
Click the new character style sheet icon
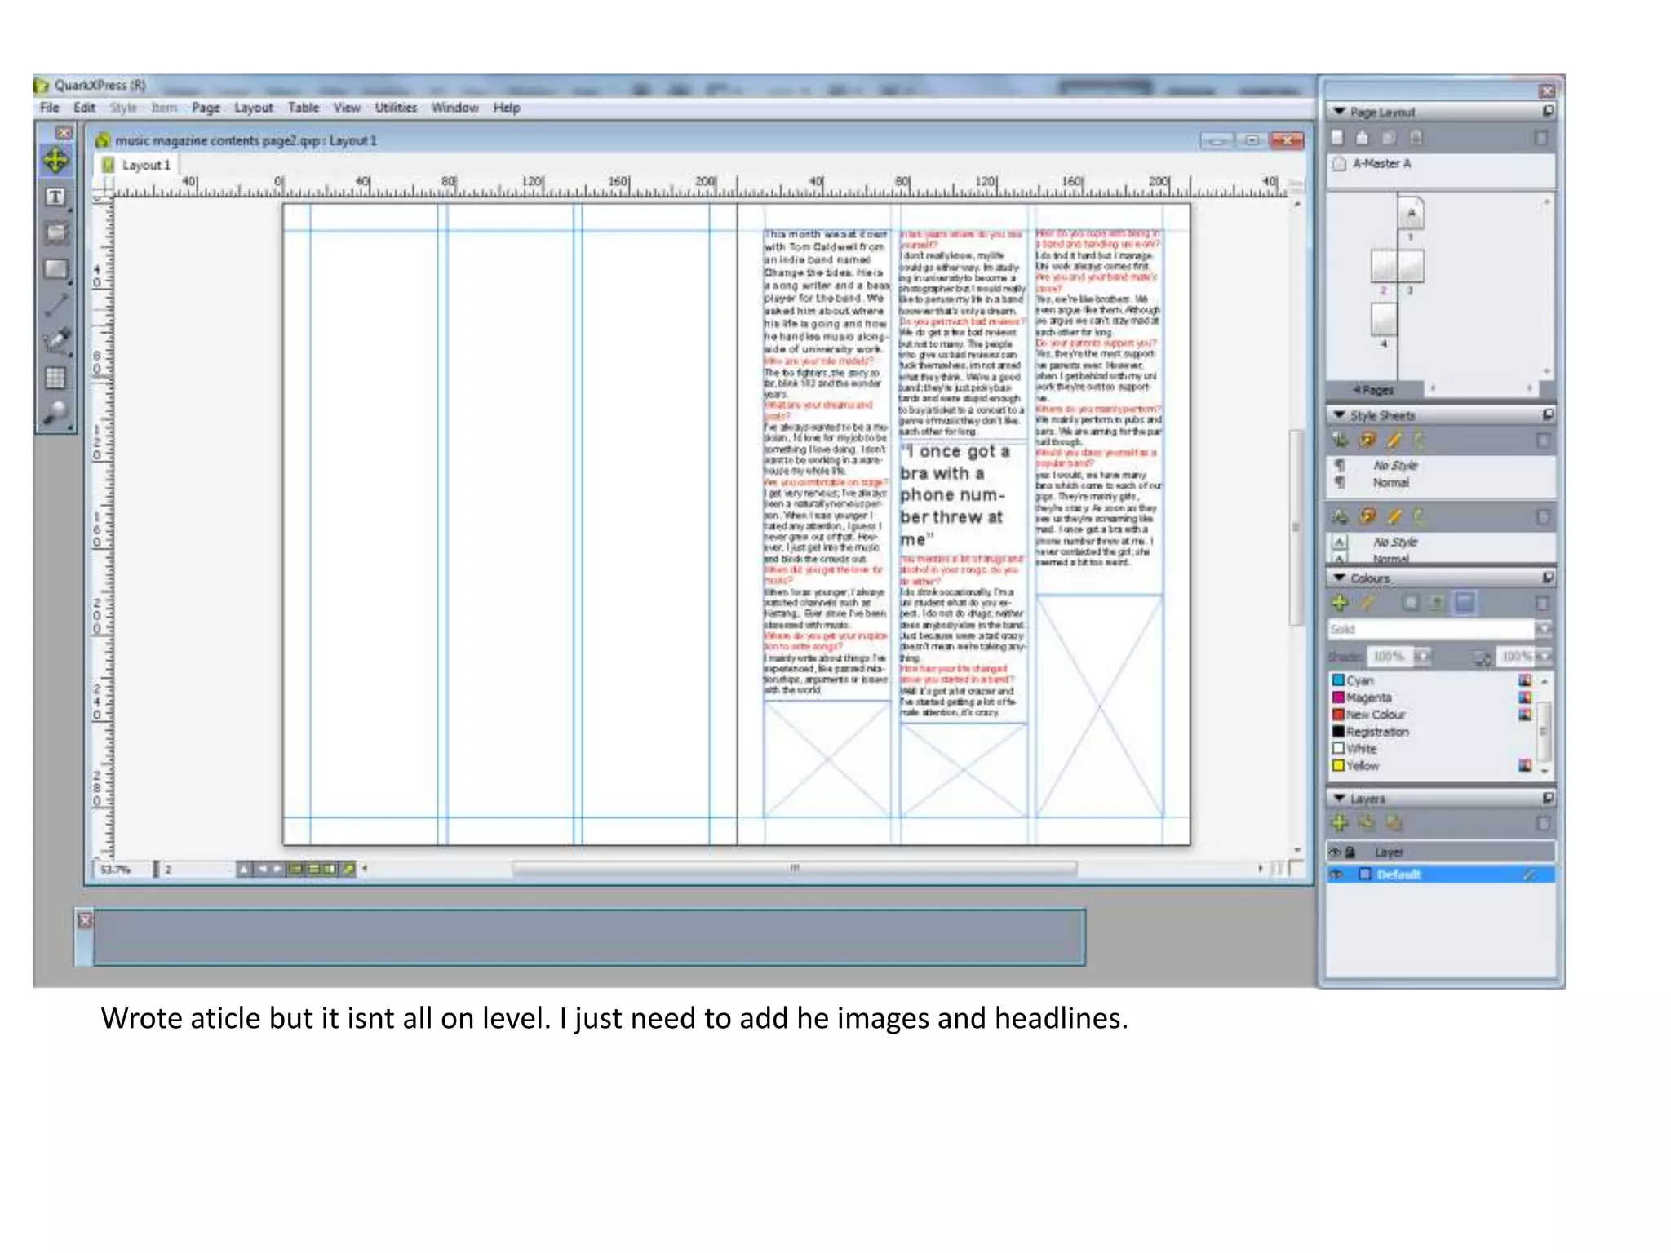point(1340,516)
